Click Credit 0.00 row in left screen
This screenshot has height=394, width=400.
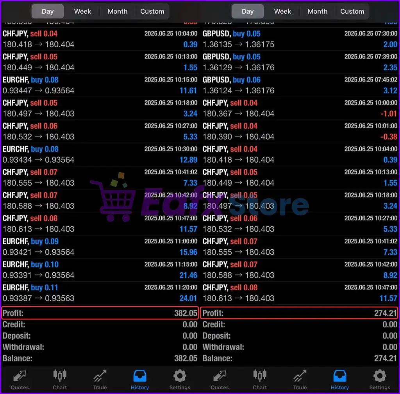click(x=100, y=325)
